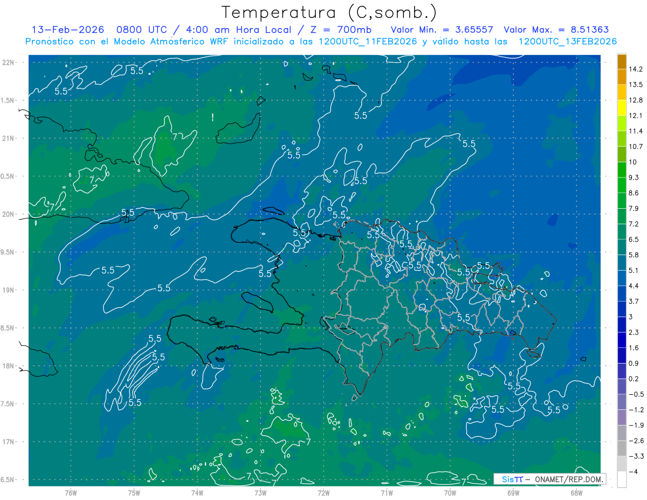Image resolution: width=647 pixels, height=500 pixels.
Task: Click the "4.4" color scale value
Action: pyautogui.click(x=635, y=286)
